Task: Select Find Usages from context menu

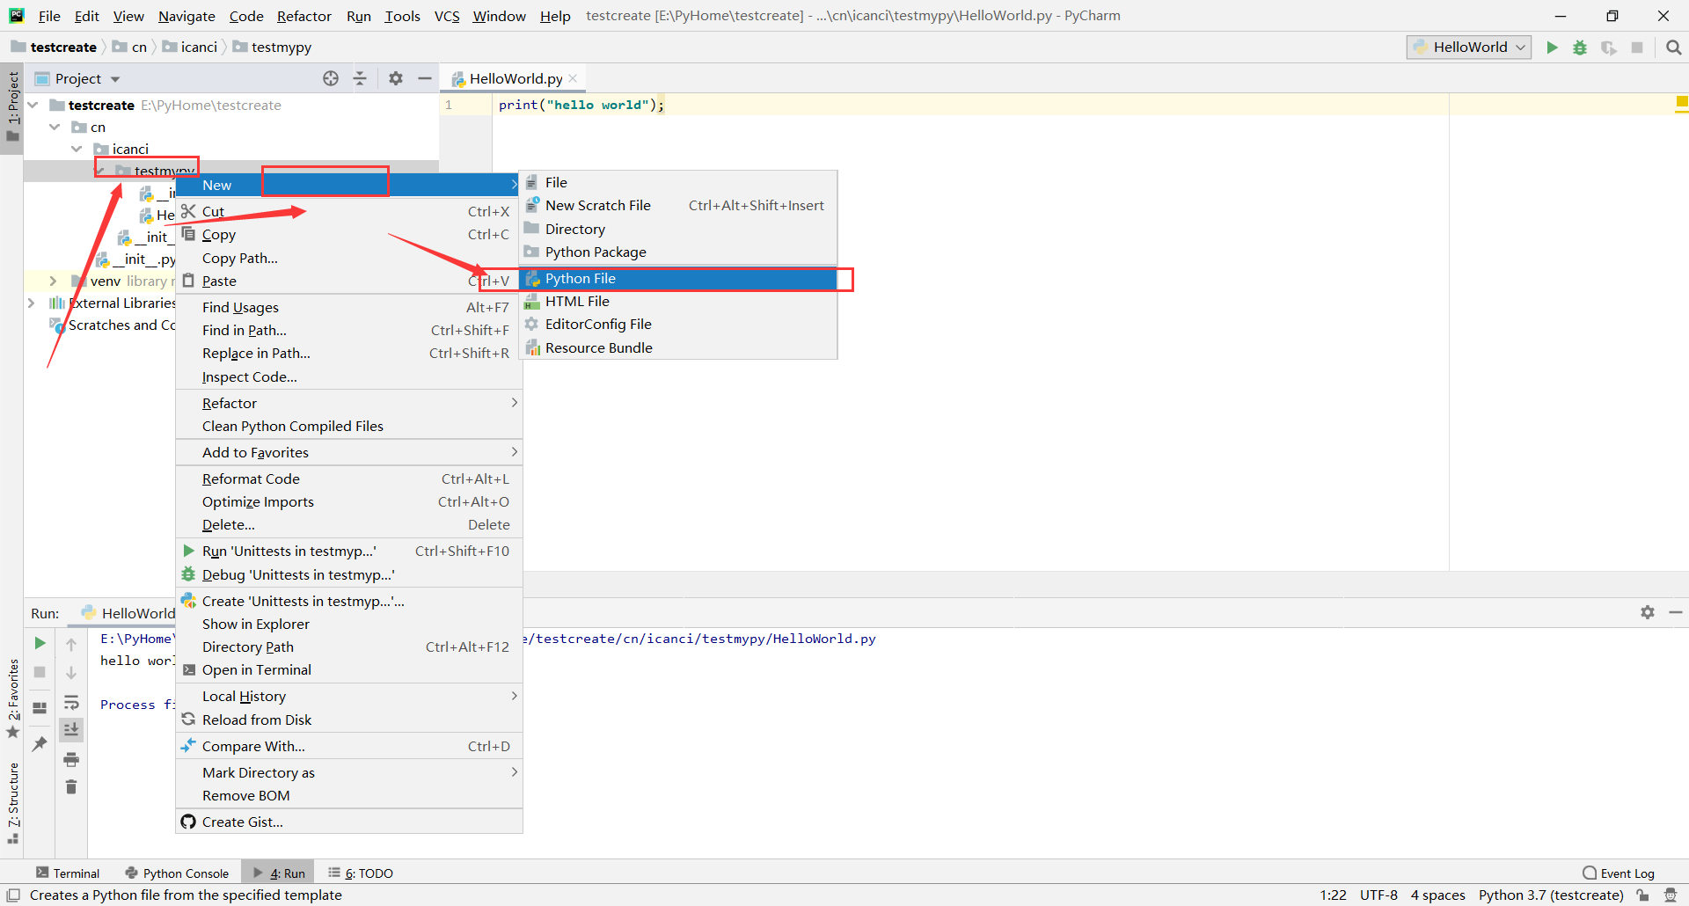Action: tap(349, 307)
